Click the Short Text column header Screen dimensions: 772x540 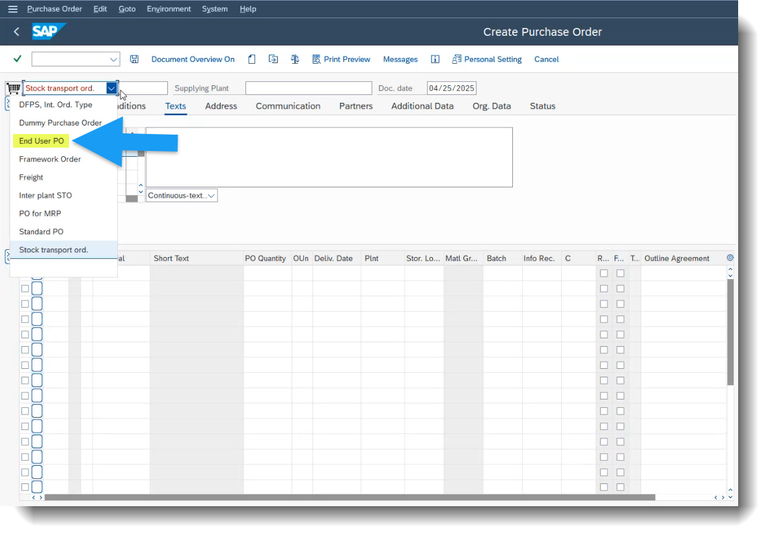(x=197, y=258)
